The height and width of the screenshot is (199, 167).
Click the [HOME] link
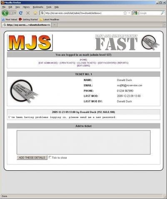[83, 60]
